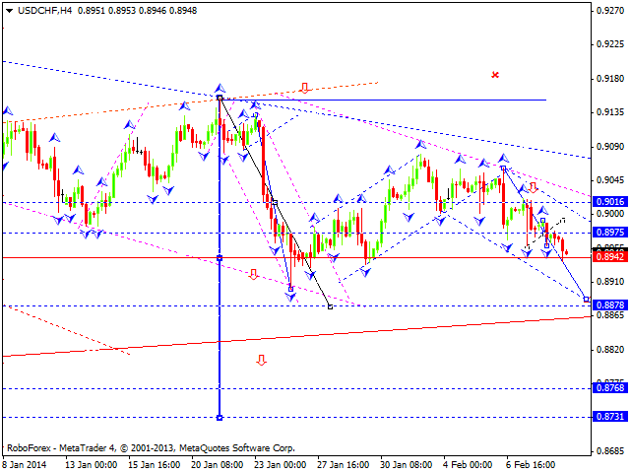Select bottom handle of blue vertical line
630x473 pixels.
coord(219,417)
